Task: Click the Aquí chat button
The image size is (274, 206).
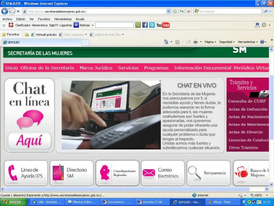Action: tap(30, 140)
